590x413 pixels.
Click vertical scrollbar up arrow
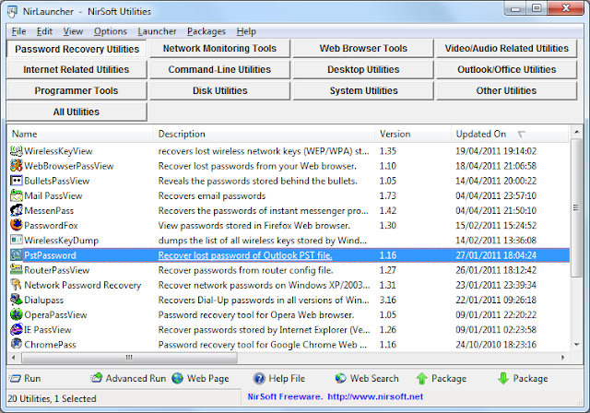pos(576,132)
